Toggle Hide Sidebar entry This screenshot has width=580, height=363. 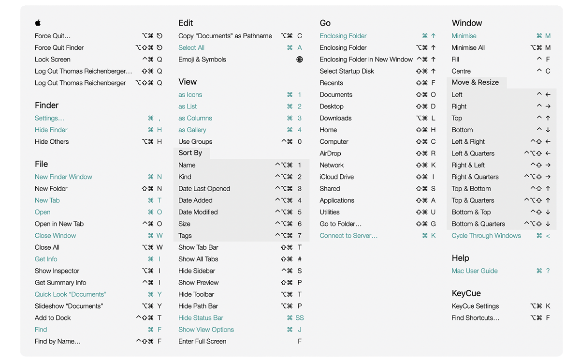[x=197, y=271]
